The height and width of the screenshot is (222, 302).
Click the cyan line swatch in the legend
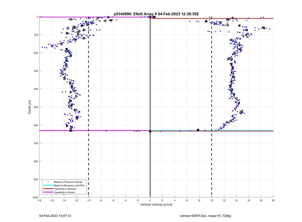(48, 185)
